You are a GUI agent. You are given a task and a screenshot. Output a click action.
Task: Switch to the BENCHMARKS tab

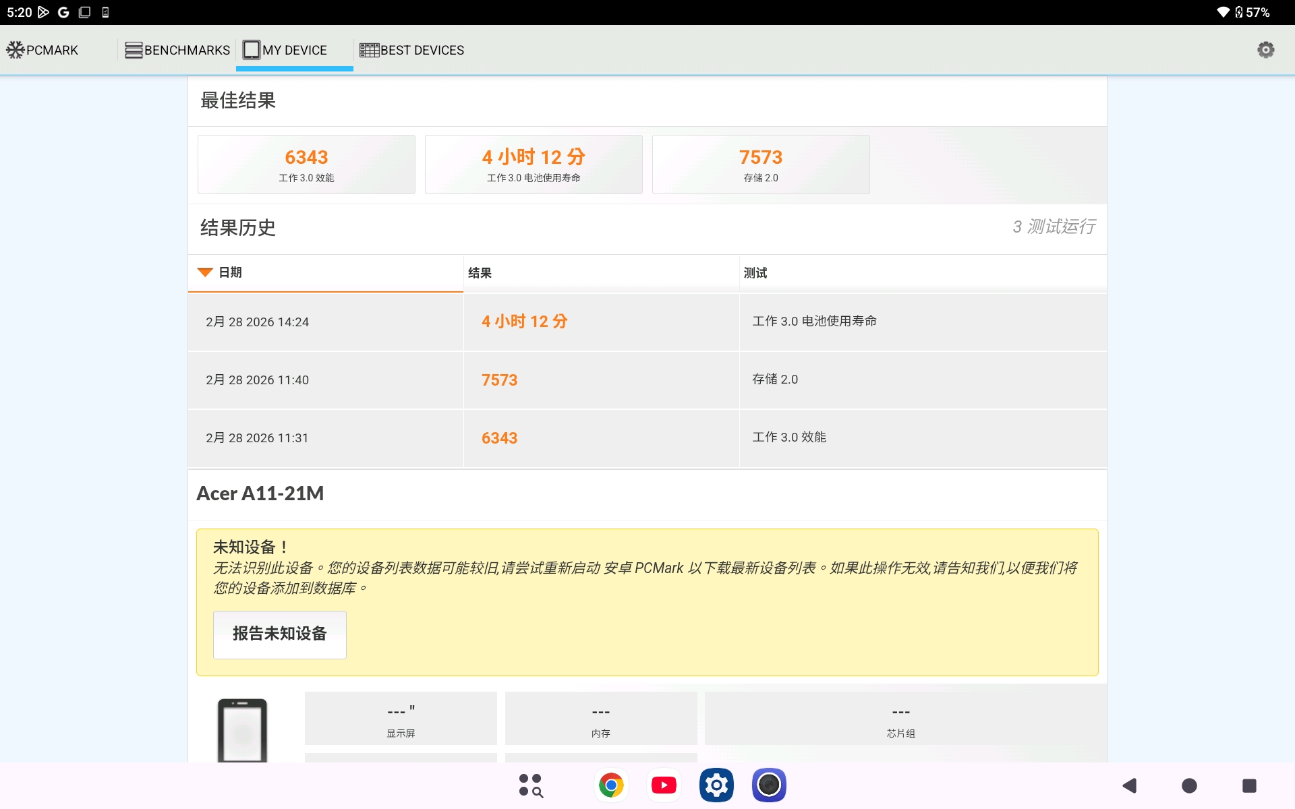click(x=178, y=50)
